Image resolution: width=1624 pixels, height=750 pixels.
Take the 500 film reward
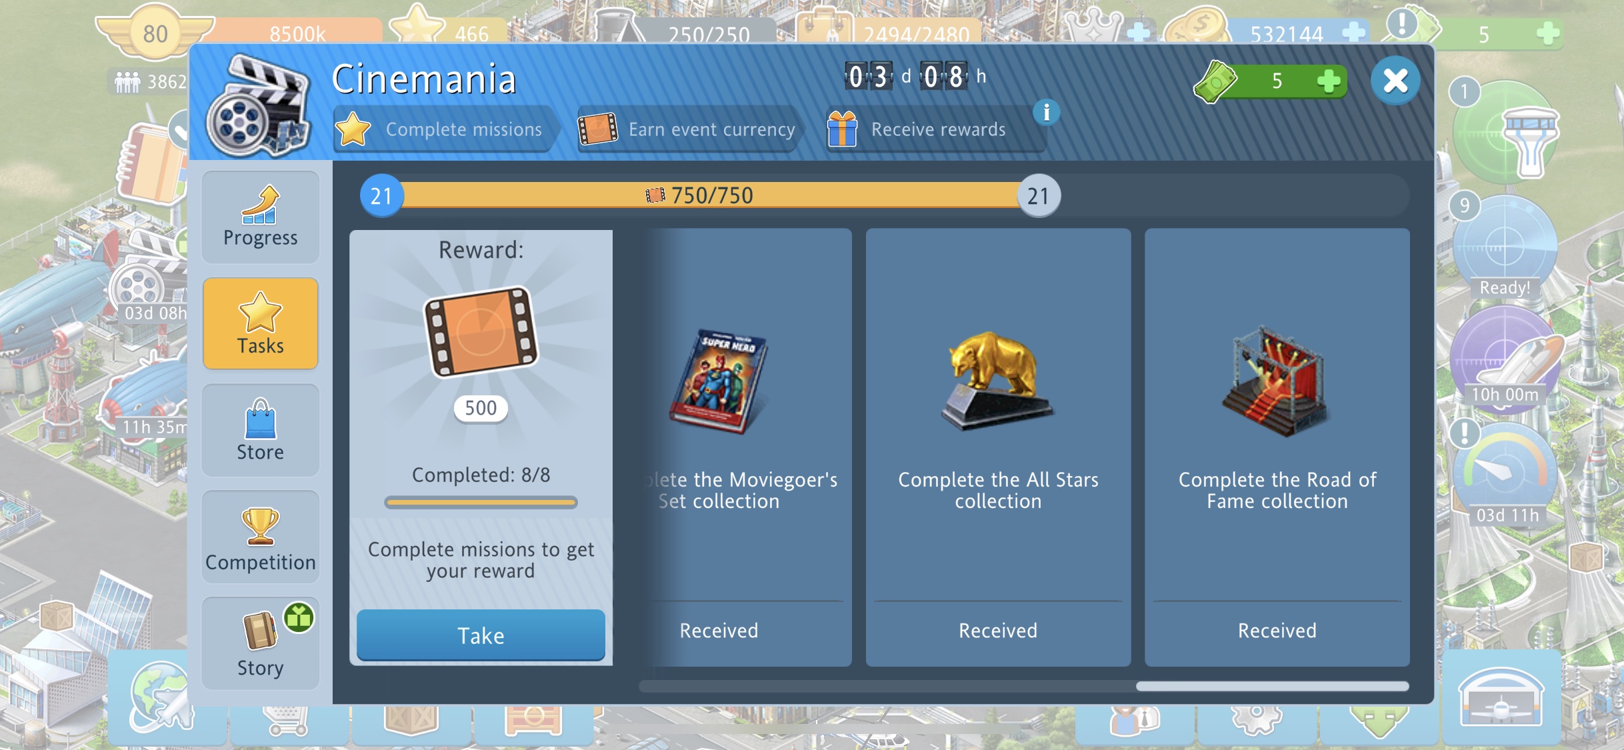click(x=481, y=635)
